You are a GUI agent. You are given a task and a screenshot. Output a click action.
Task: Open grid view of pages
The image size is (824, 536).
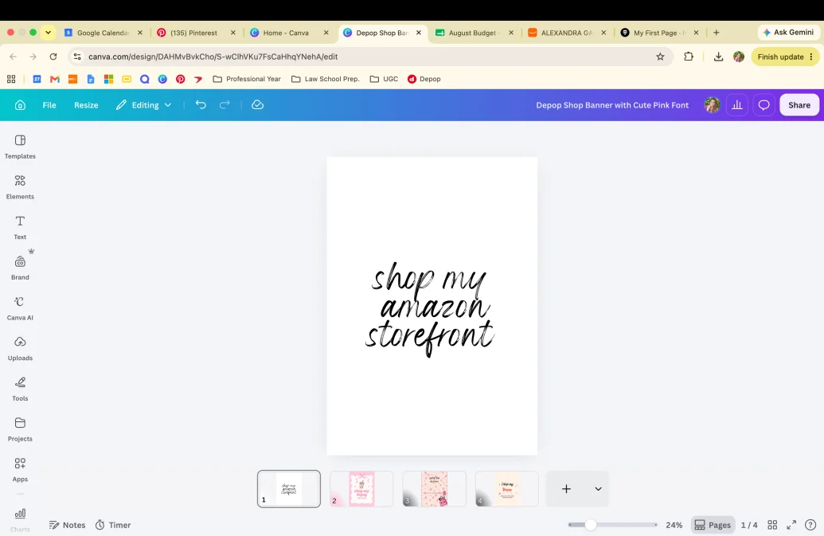pos(772,525)
